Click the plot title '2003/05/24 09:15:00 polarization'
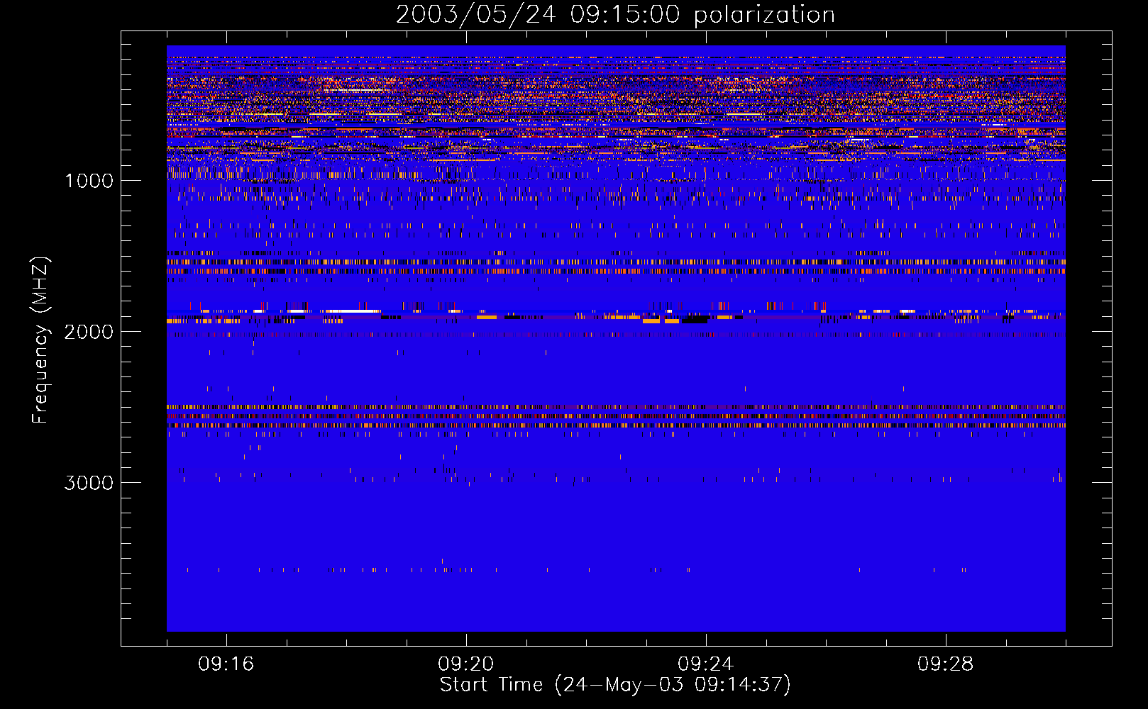 [x=615, y=14]
